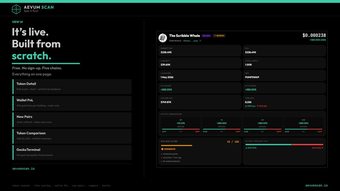Copy the BAAug4...pump contract address icon
The height and width of the screenshot is (191, 340).
200,41
